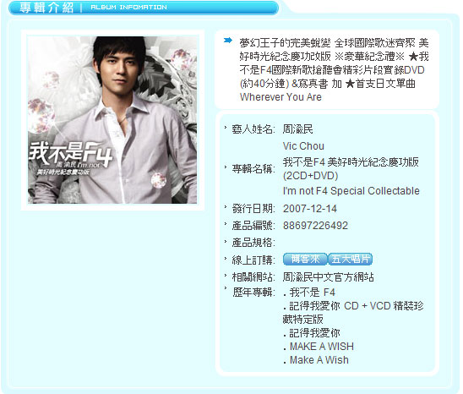463x394 pixels.
Task: Open the 博客來 online order button
Action: point(305,260)
